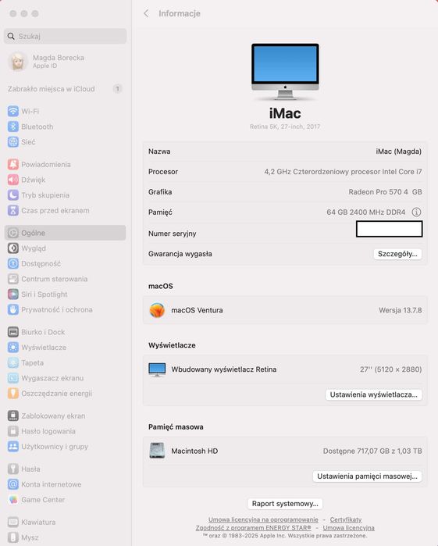Open the Umowa licencyjna link

pyautogui.click(x=348, y=528)
